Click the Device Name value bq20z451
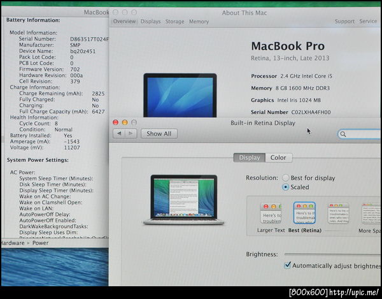The height and width of the screenshot is (299, 382). click(83, 51)
